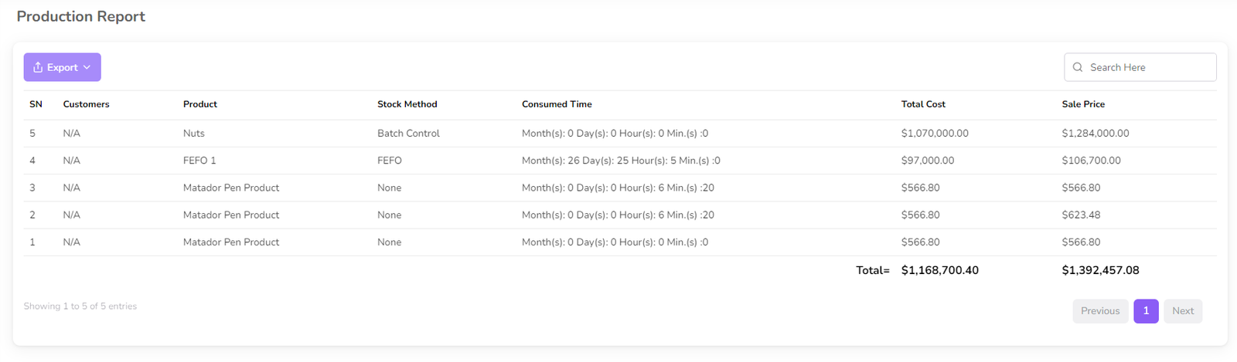Click the $623.48 sale price cell
The height and width of the screenshot is (362, 1237).
coord(1081,215)
